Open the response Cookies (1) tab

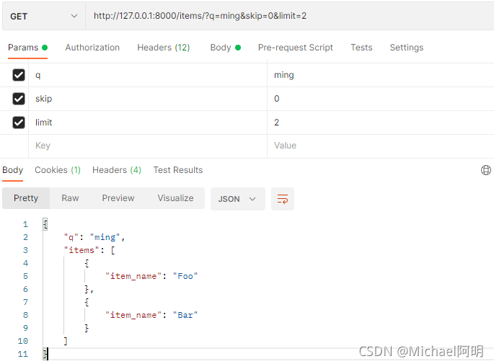(58, 170)
